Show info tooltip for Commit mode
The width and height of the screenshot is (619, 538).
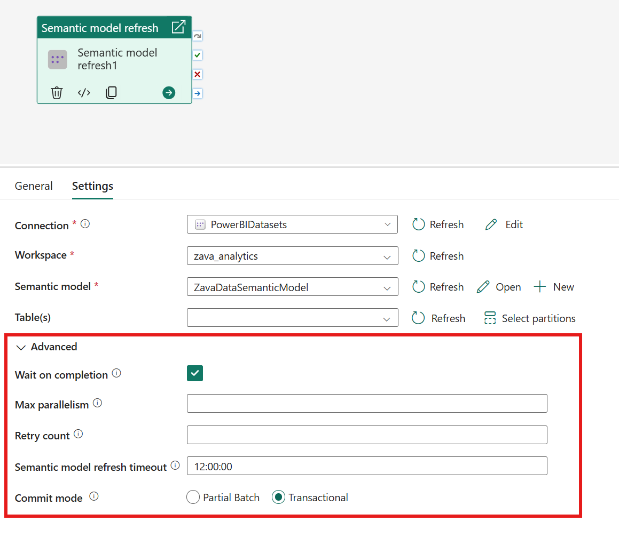(x=94, y=496)
